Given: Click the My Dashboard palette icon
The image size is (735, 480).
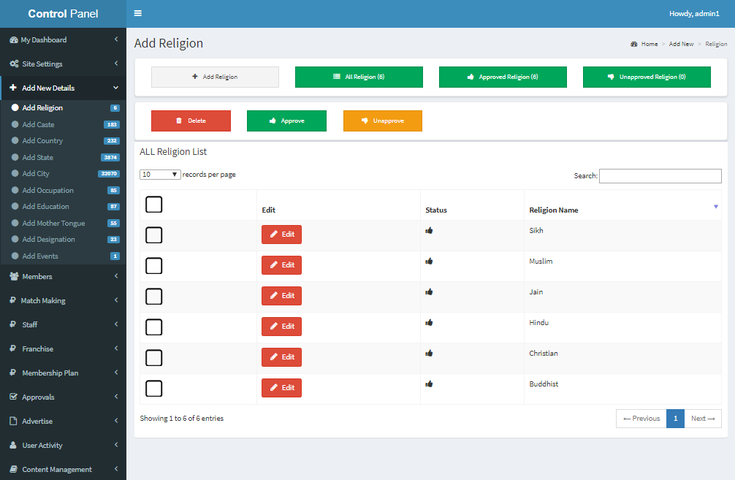Looking at the screenshot, I should pos(14,40).
